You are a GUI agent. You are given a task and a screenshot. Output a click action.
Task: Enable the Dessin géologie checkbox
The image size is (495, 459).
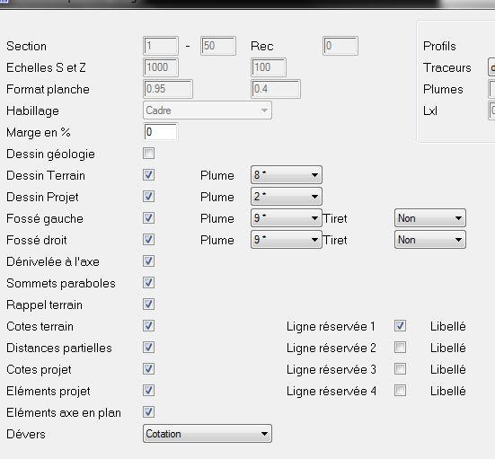[x=148, y=154]
